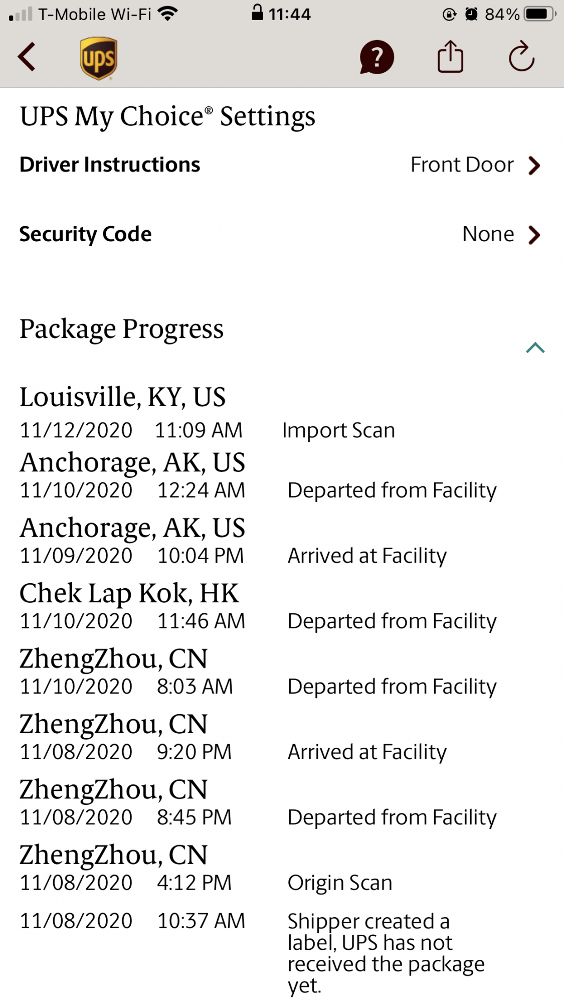Screen dimensions: 564x1003
Task: Open the Security Code setting
Action: click(86, 234)
